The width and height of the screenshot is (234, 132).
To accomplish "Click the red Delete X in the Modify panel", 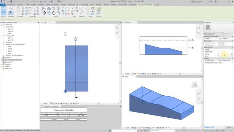I will 69,14.
